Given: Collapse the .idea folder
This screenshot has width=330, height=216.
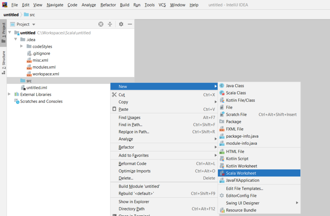Looking at the screenshot, I should (15, 39).
